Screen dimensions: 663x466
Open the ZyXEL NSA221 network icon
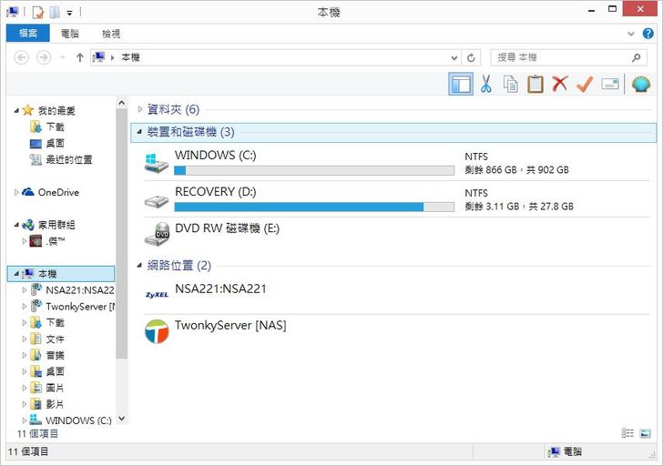tap(157, 295)
